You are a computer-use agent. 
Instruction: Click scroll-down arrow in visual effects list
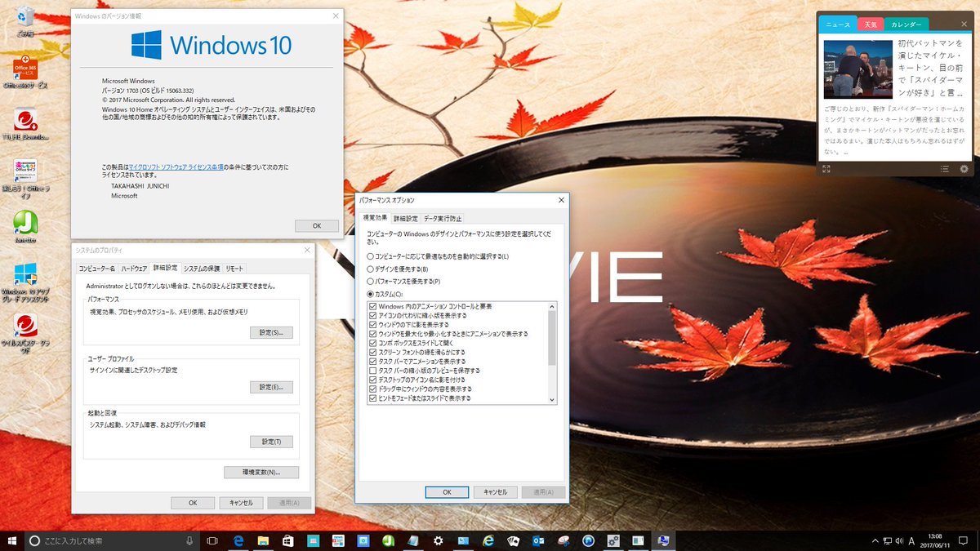tap(552, 399)
